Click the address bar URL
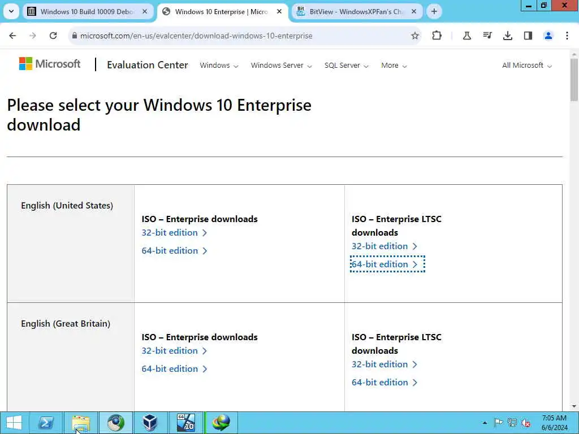Image resolution: width=579 pixels, height=434 pixels. (x=196, y=36)
